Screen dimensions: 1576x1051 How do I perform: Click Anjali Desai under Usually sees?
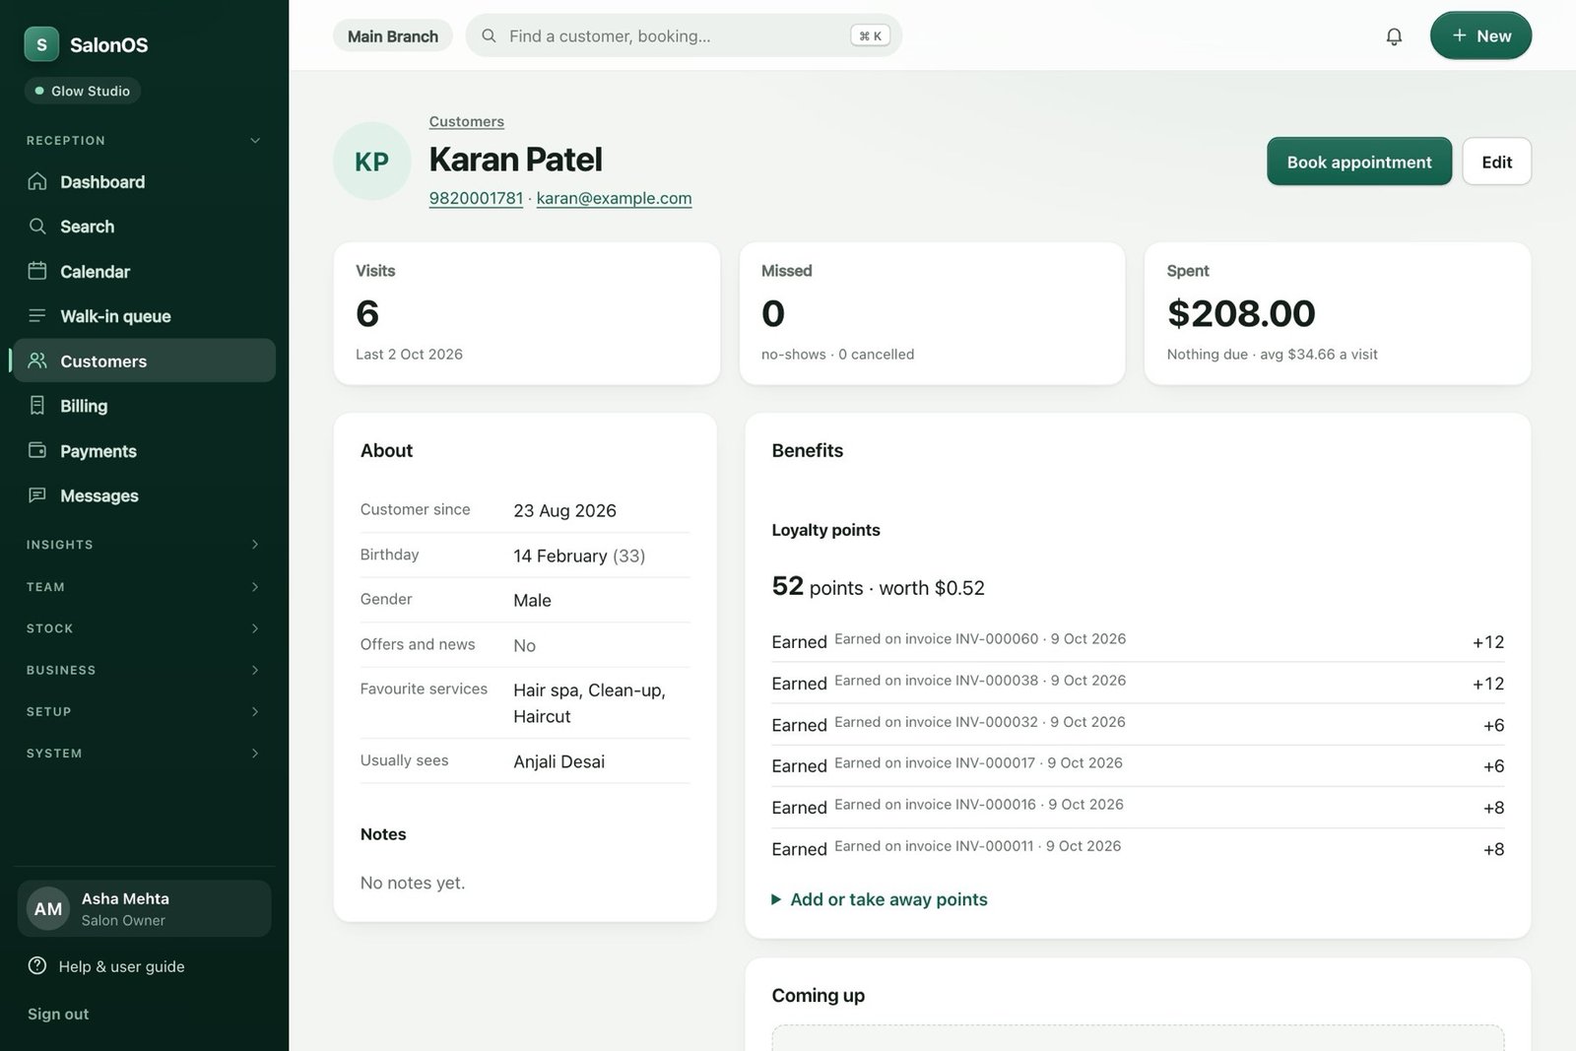(558, 761)
